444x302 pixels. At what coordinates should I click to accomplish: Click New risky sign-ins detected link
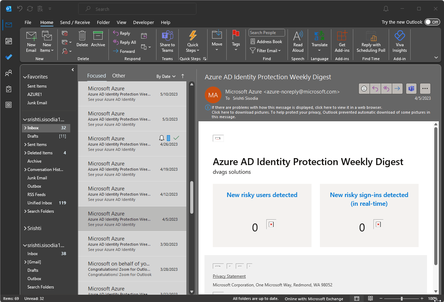pos(369,199)
